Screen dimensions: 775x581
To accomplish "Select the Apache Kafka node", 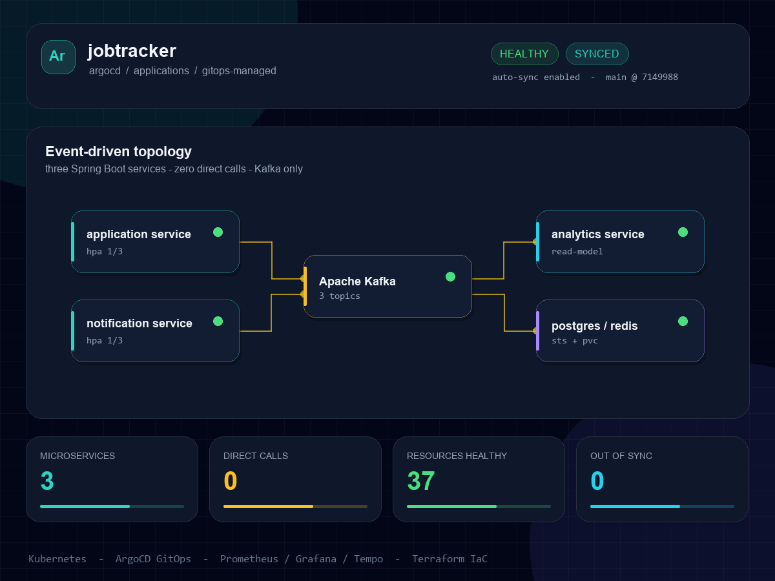I will 387,286.
